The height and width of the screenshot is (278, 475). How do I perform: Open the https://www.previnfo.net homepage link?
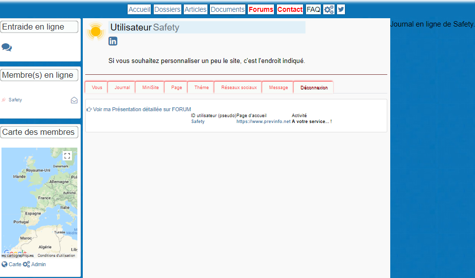click(264, 122)
